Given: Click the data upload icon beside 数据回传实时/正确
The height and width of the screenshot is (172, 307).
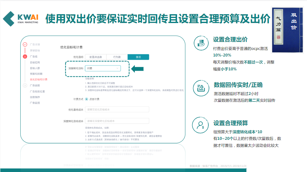Looking at the screenshot, I should (201, 88).
